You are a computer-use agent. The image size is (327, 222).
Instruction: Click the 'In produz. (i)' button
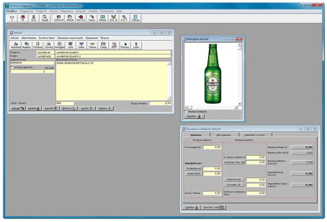234,185
